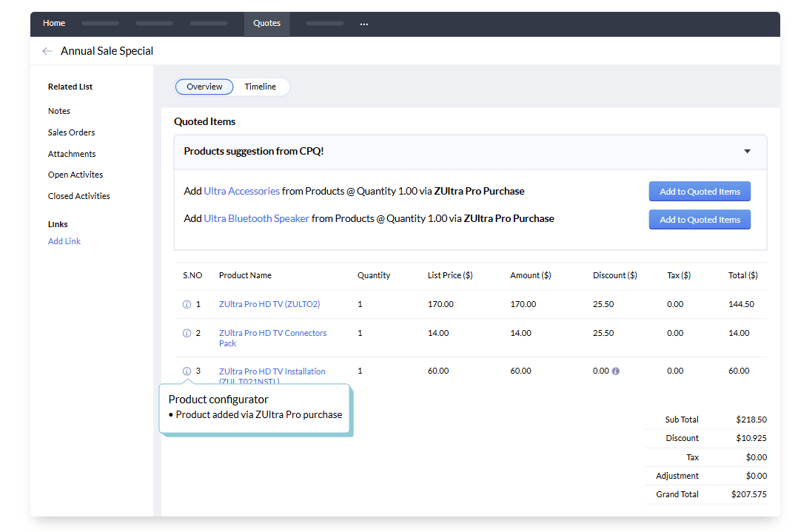Add Ultra Bluetooth Speaker to Quoted Items
798x532 pixels.
point(700,219)
